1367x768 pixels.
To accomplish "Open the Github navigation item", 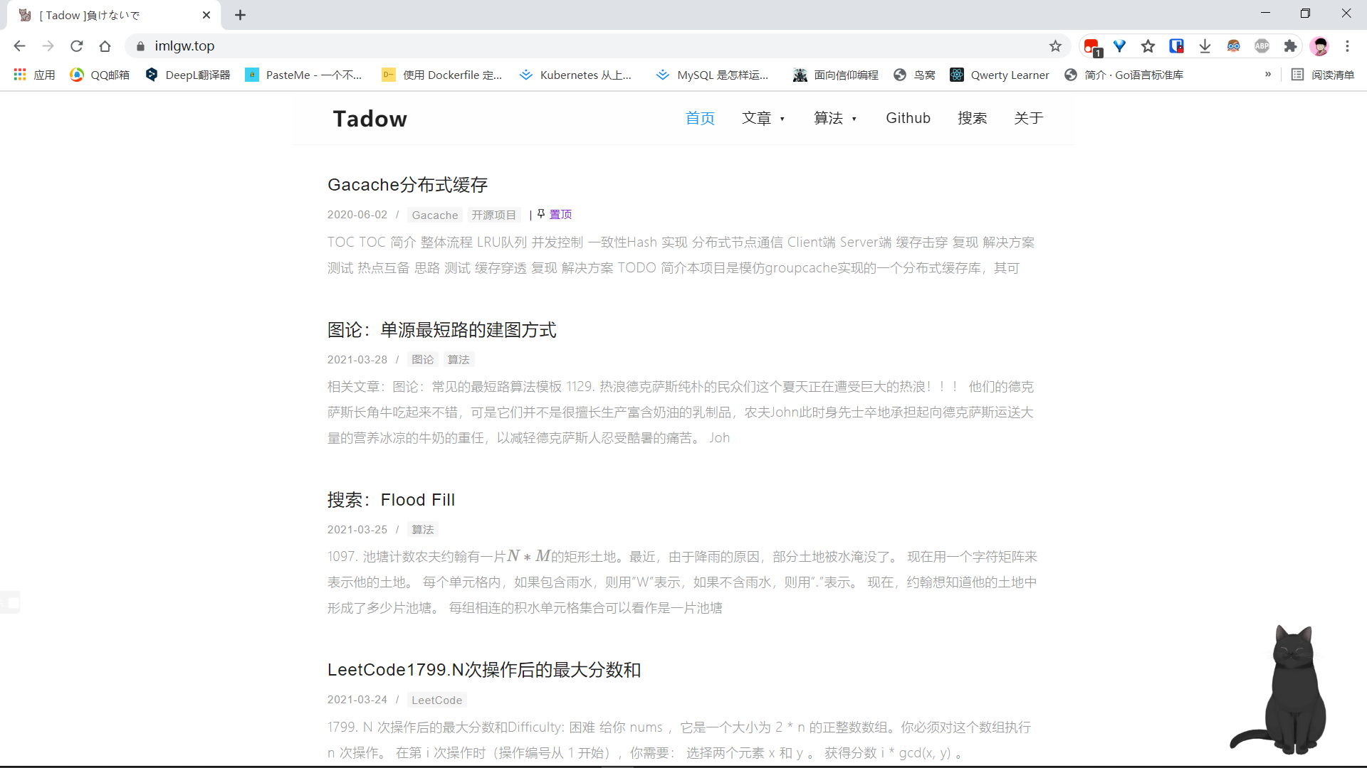I will click(x=908, y=118).
